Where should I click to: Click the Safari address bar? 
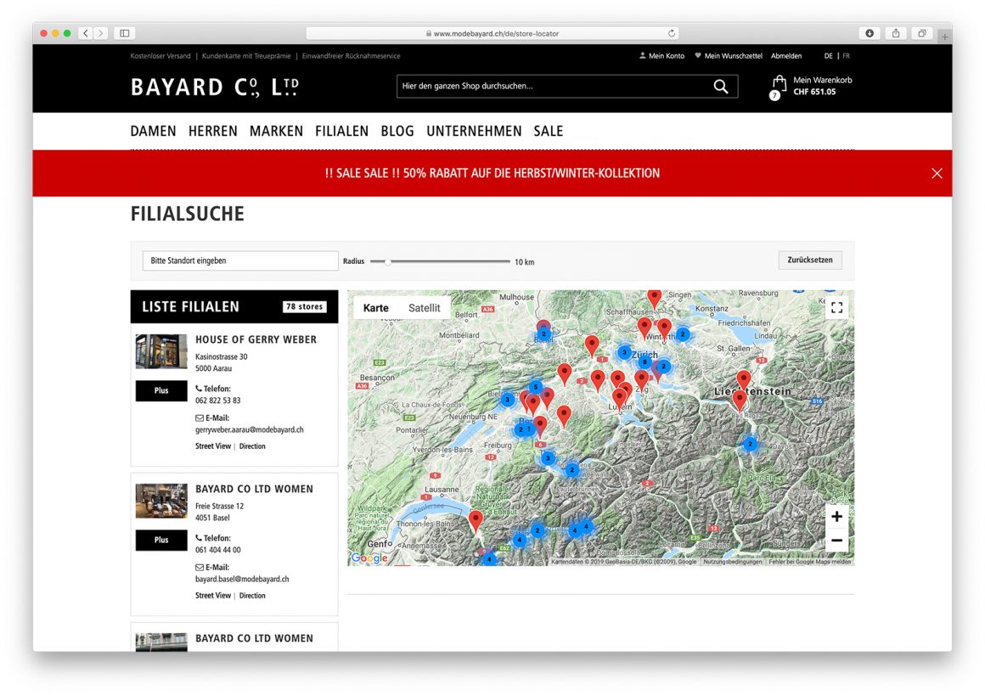pos(492,33)
